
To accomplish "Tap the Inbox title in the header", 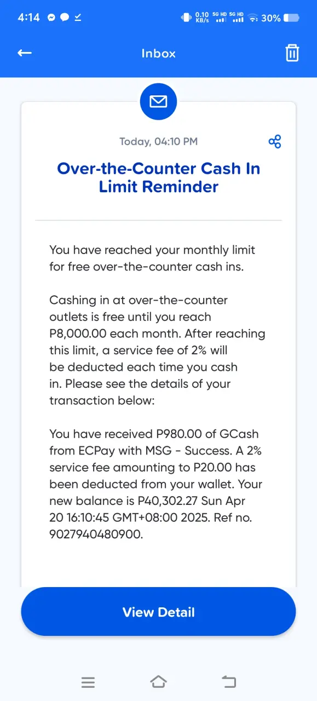I will tap(158, 53).
